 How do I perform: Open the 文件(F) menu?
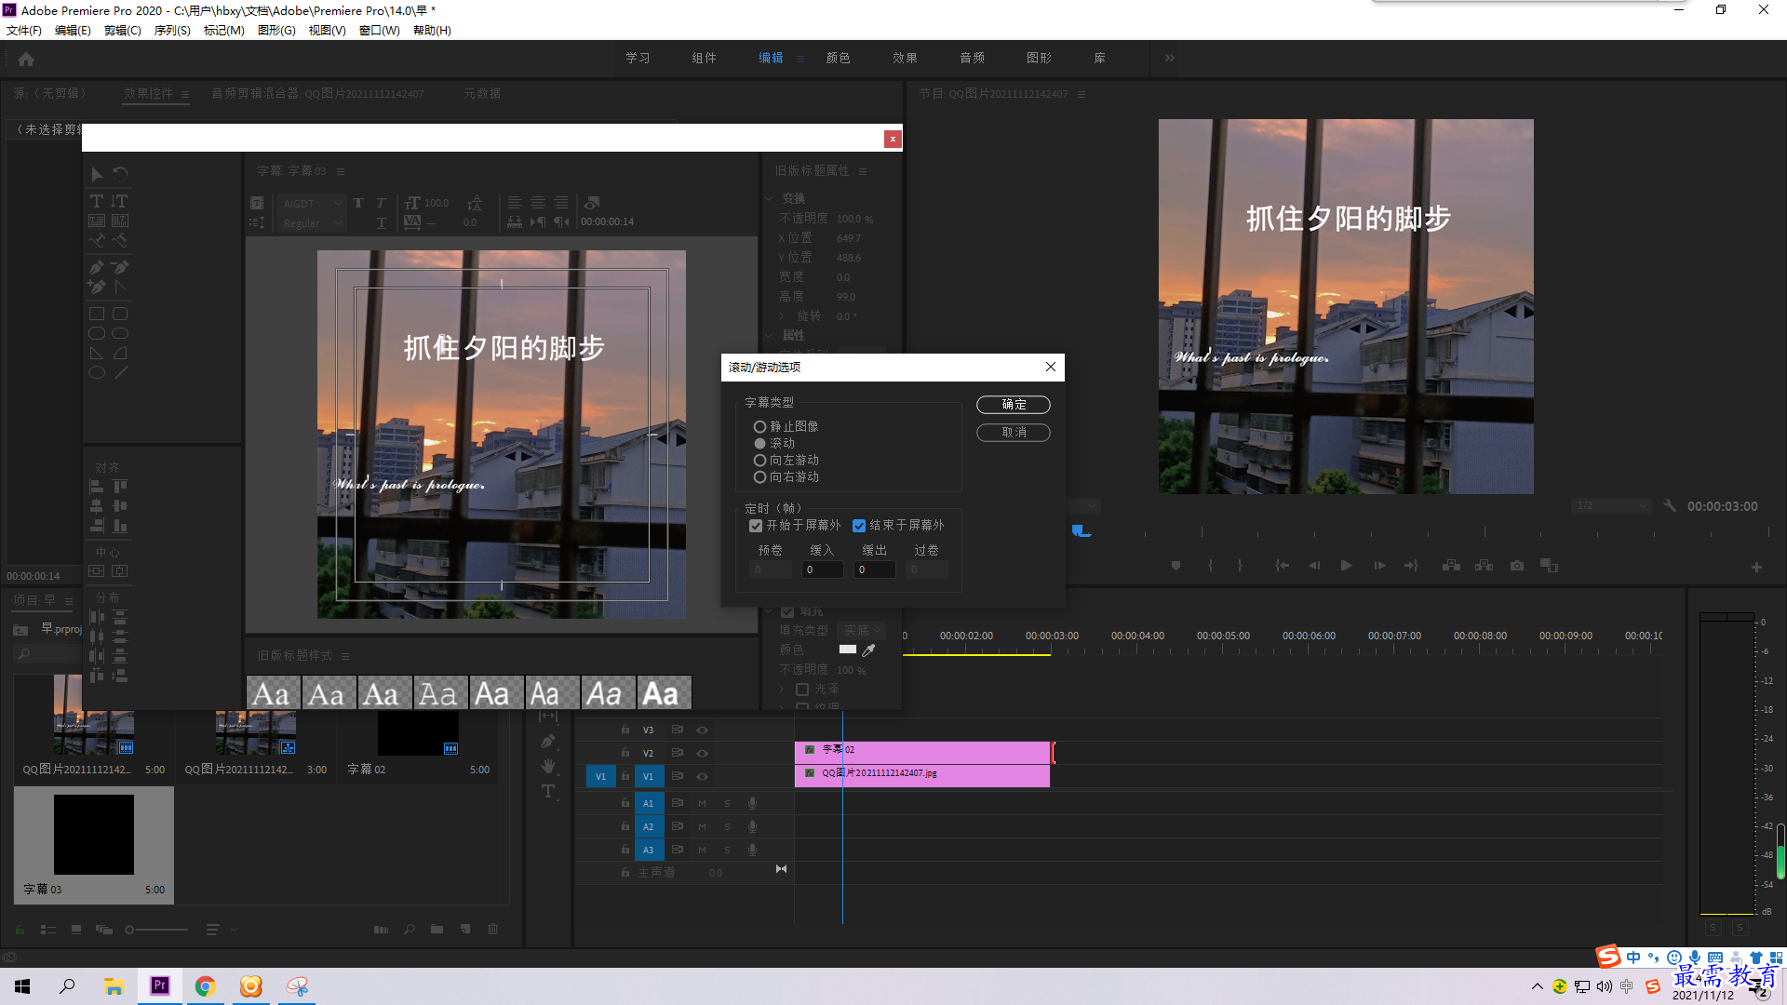point(24,31)
